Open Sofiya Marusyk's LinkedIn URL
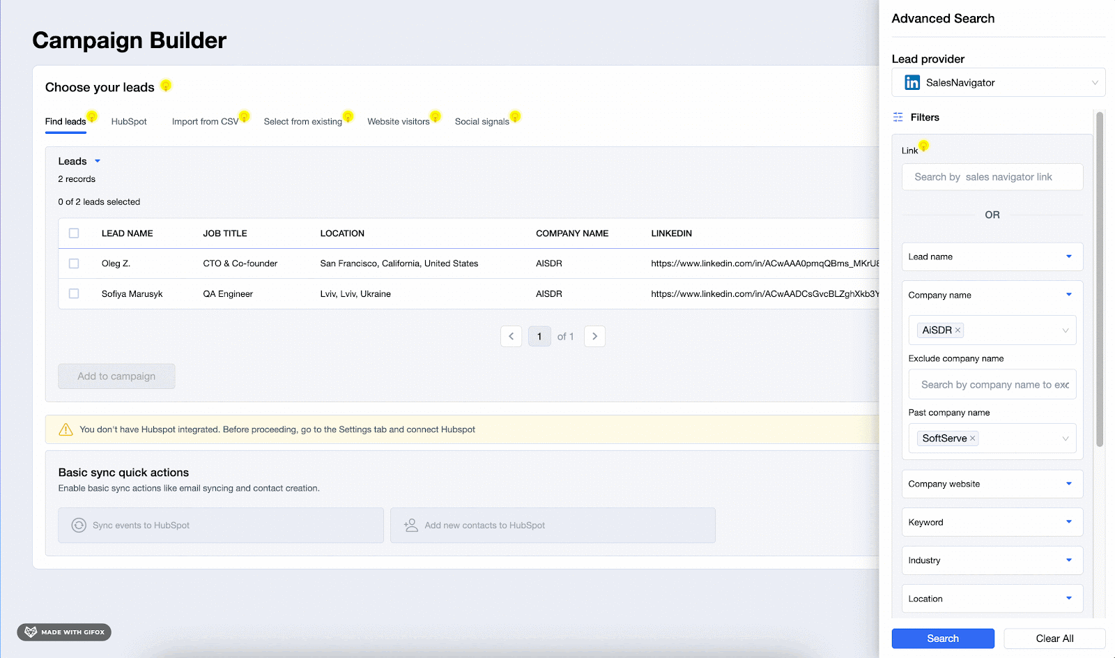Image resolution: width=1115 pixels, height=658 pixels. (765, 293)
